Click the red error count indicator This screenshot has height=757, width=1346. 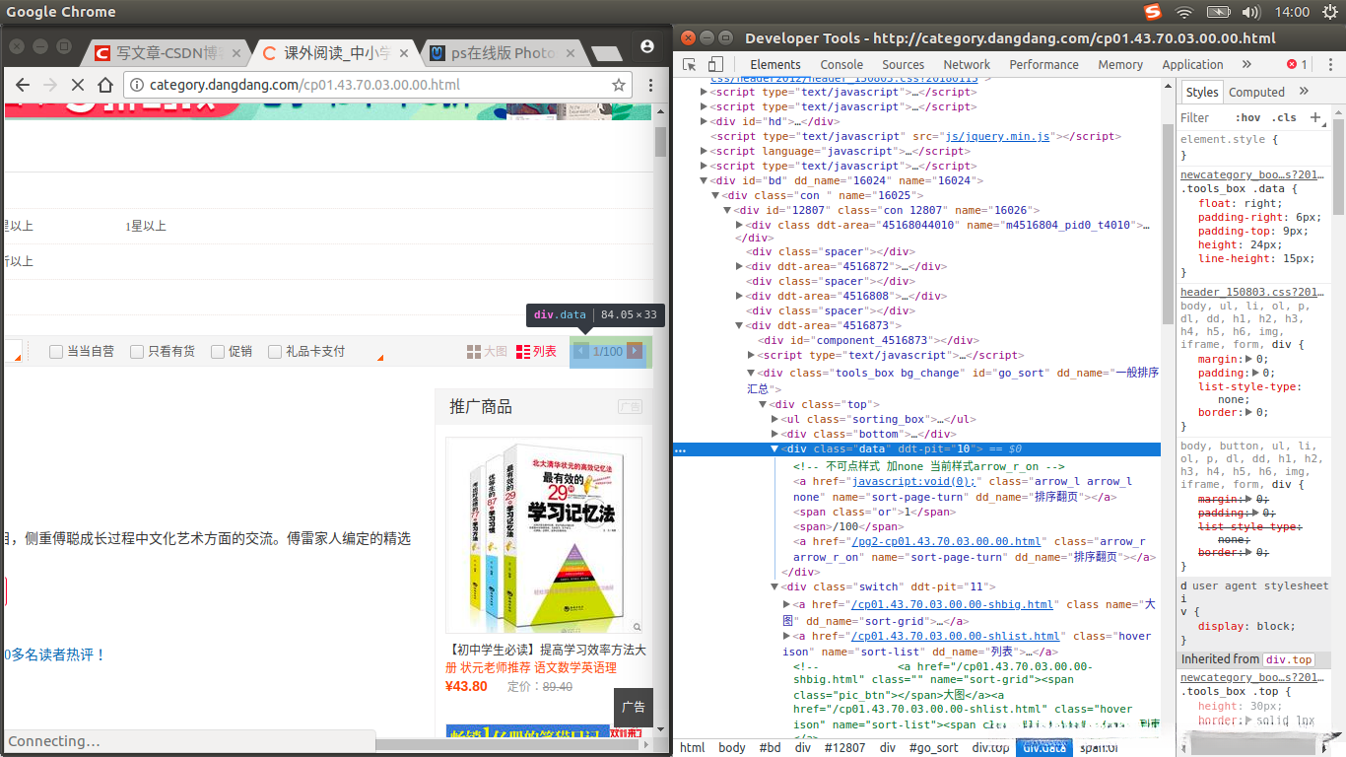point(1297,64)
